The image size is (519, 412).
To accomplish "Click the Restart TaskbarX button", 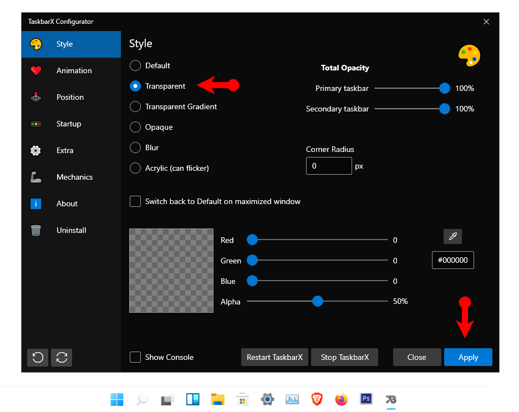I will [274, 357].
